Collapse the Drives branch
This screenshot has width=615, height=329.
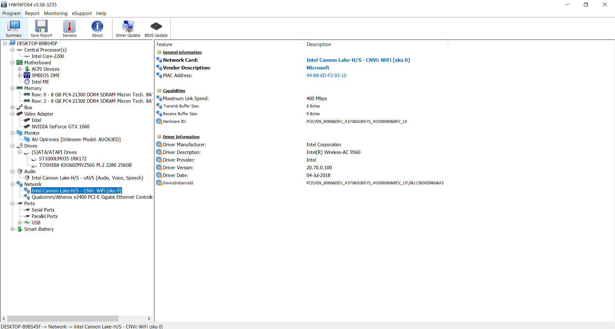click(x=12, y=146)
